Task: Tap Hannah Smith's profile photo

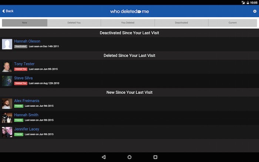Action: point(7,118)
